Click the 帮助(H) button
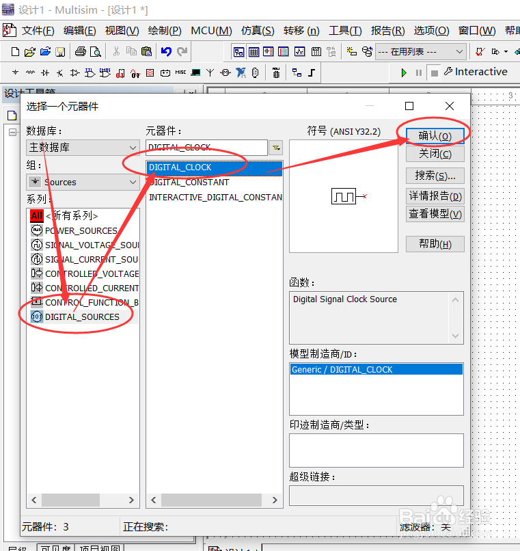Viewport: 520px width, 551px height. tap(435, 244)
